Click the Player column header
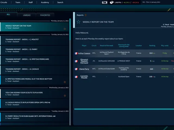This screenshot has width=174, height=130. 84,45
